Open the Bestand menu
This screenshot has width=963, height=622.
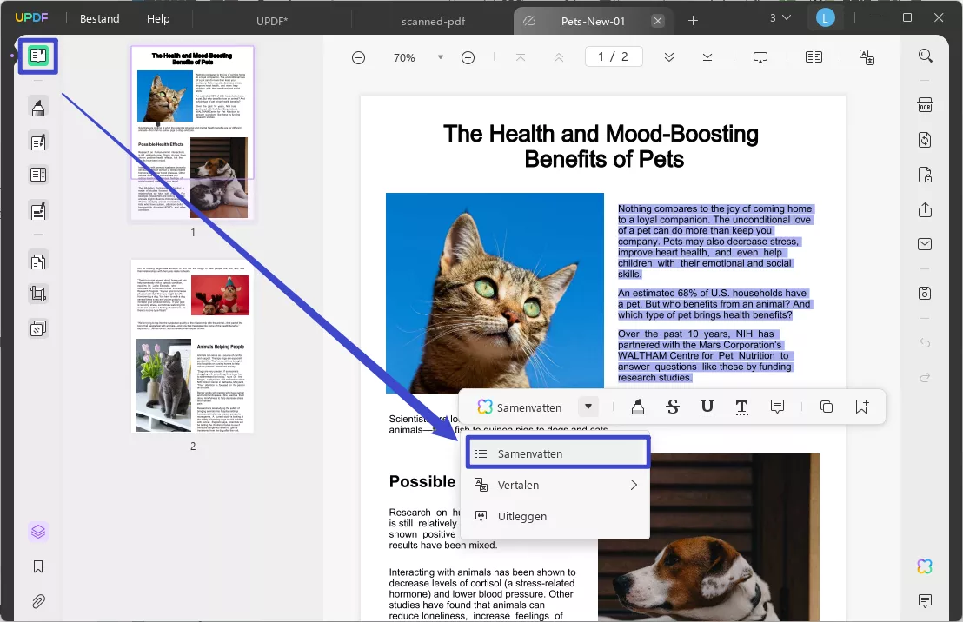click(100, 18)
